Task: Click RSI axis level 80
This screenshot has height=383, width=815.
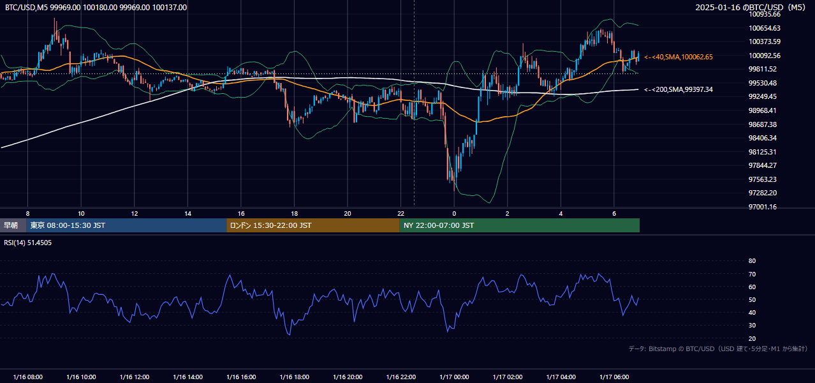Action: [752, 261]
